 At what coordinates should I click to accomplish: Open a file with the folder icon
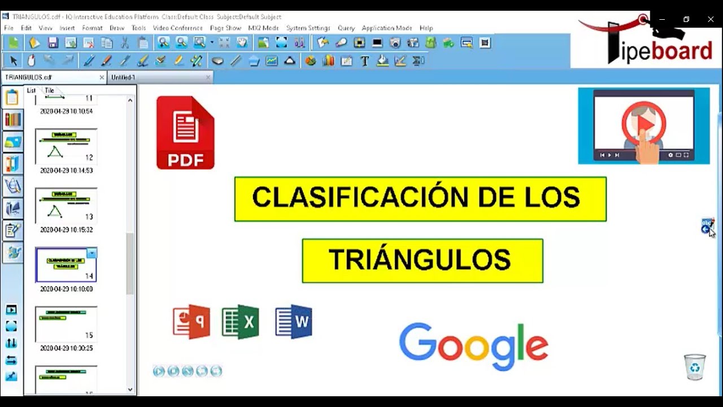(34, 42)
